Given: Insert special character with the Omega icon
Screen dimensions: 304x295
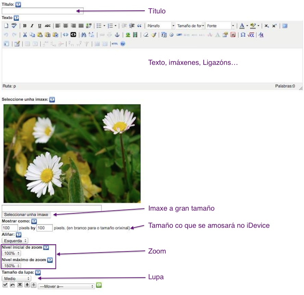Looking at the screenshot, I should (x=243, y=35).
